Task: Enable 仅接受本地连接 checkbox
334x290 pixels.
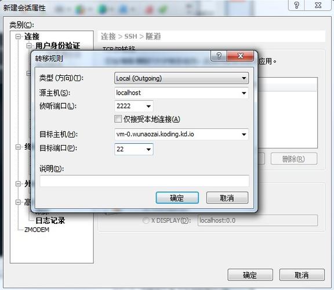Action: point(118,119)
